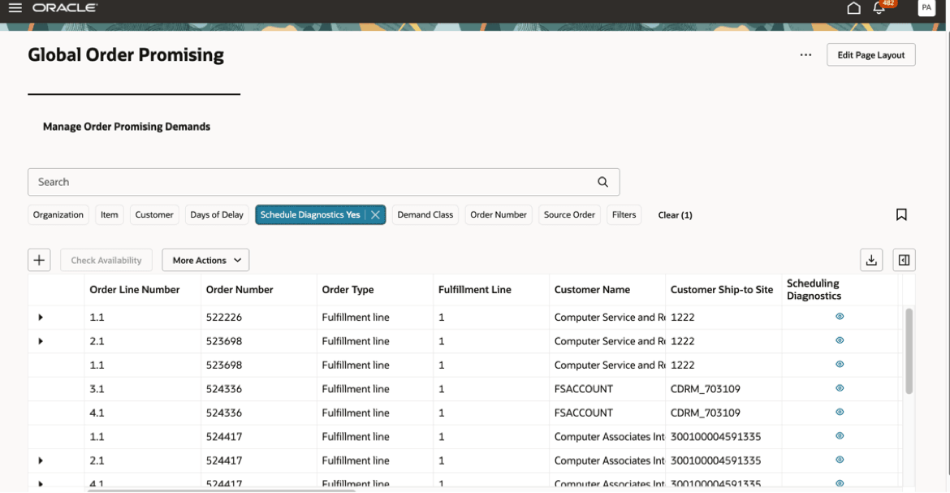Click Clear (1) filters link
950x493 pixels.
coord(675,215)
